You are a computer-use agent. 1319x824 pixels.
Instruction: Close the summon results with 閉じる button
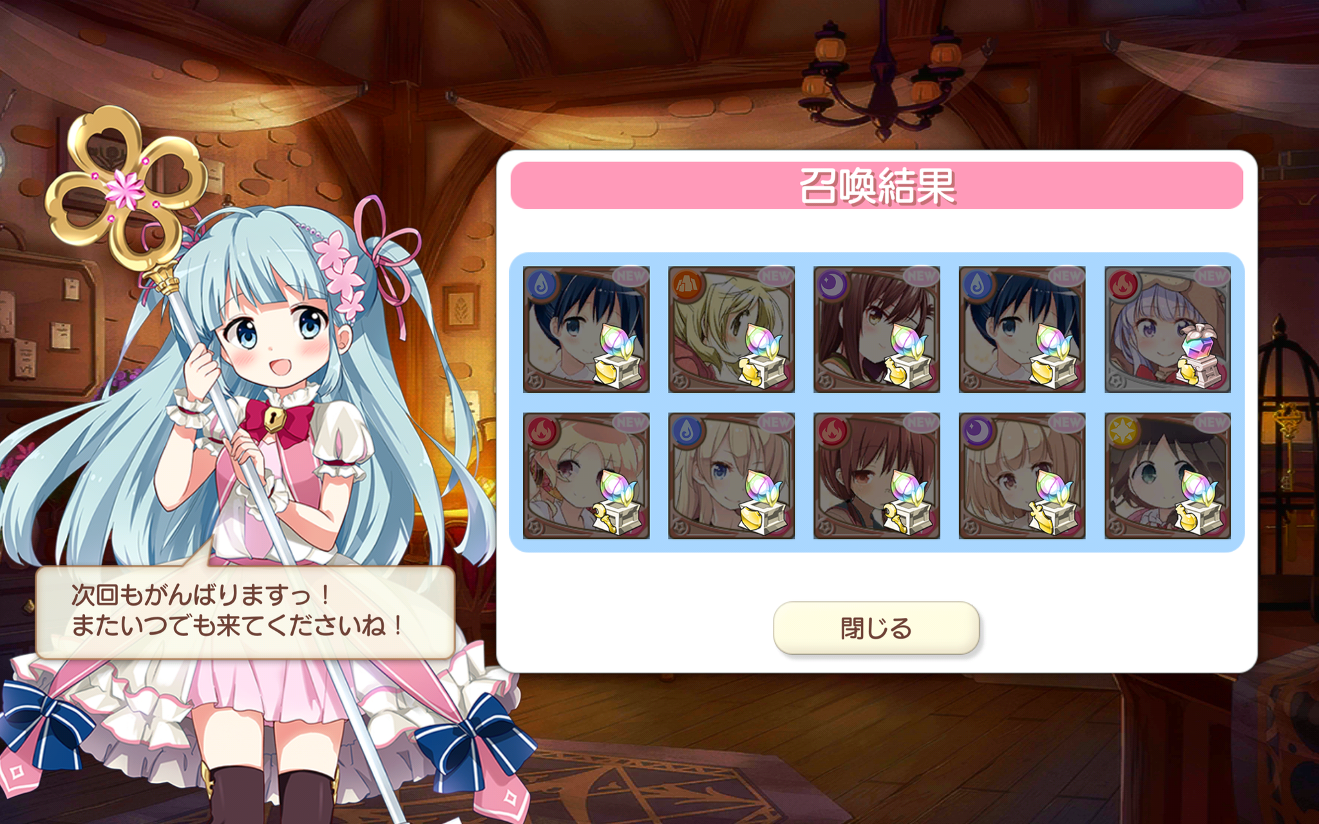tap(876, 628)
